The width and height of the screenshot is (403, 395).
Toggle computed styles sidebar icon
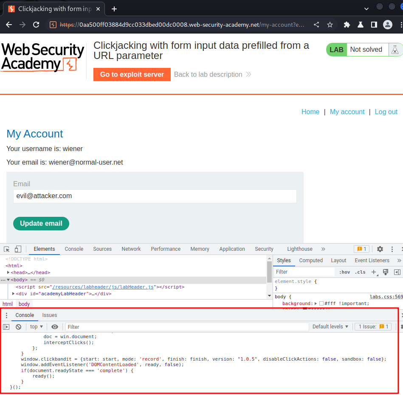(397, 272)
